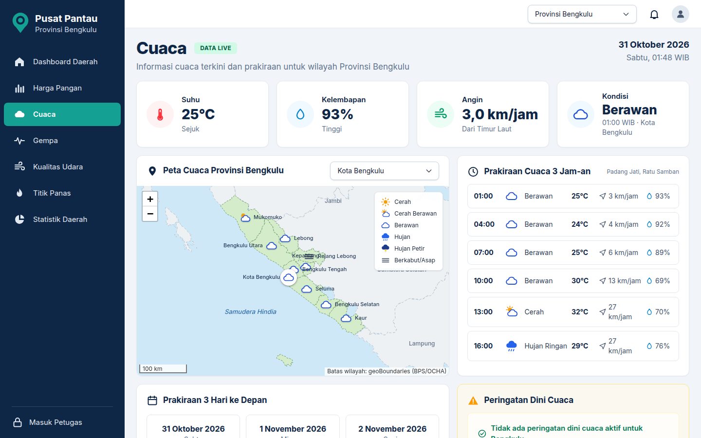The width and height of the screenshot is (701, 438).
Task: Click the Lebong cloud marker on map
Action: point(285,238)
